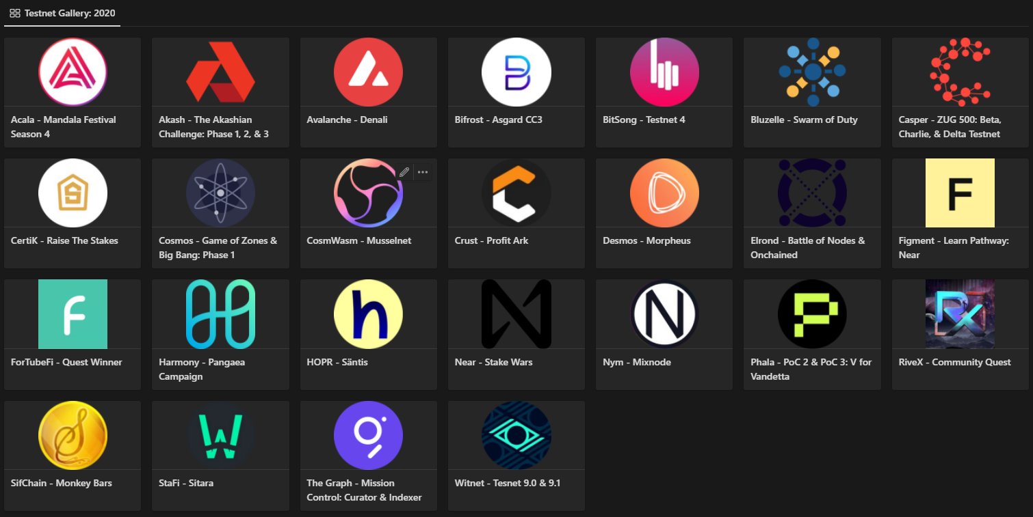Click the Near black N logo
Image resolution: width=1033 pixels, height=517 pixels.
click(x=516, y=313)
